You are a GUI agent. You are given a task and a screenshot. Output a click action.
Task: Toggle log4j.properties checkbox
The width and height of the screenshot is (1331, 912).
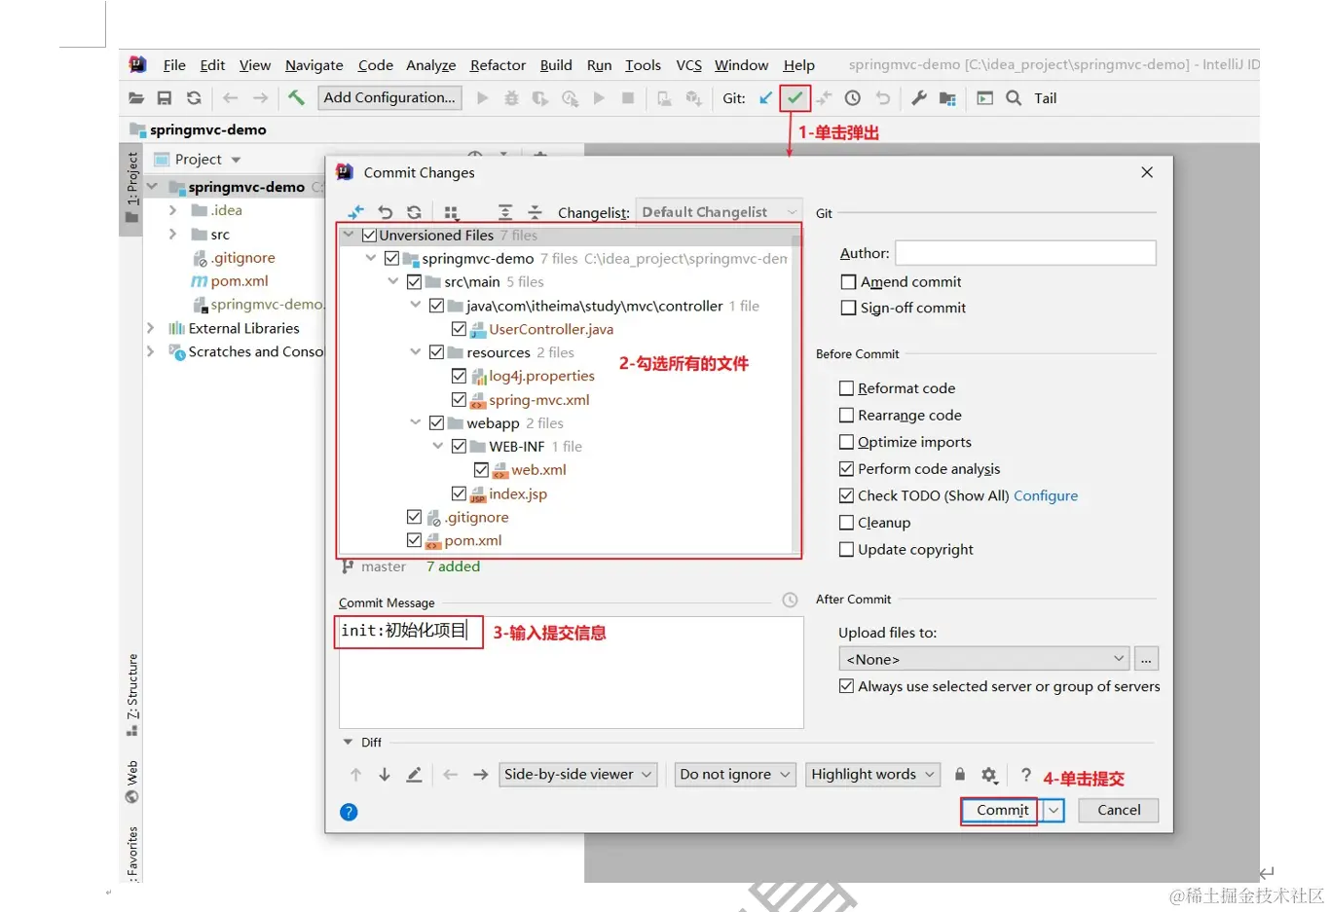coord(459,376)
